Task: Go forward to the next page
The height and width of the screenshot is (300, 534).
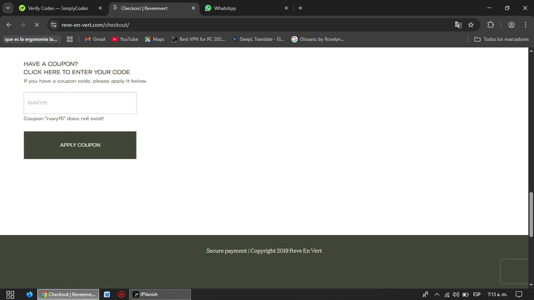Action: coord(23,25)
